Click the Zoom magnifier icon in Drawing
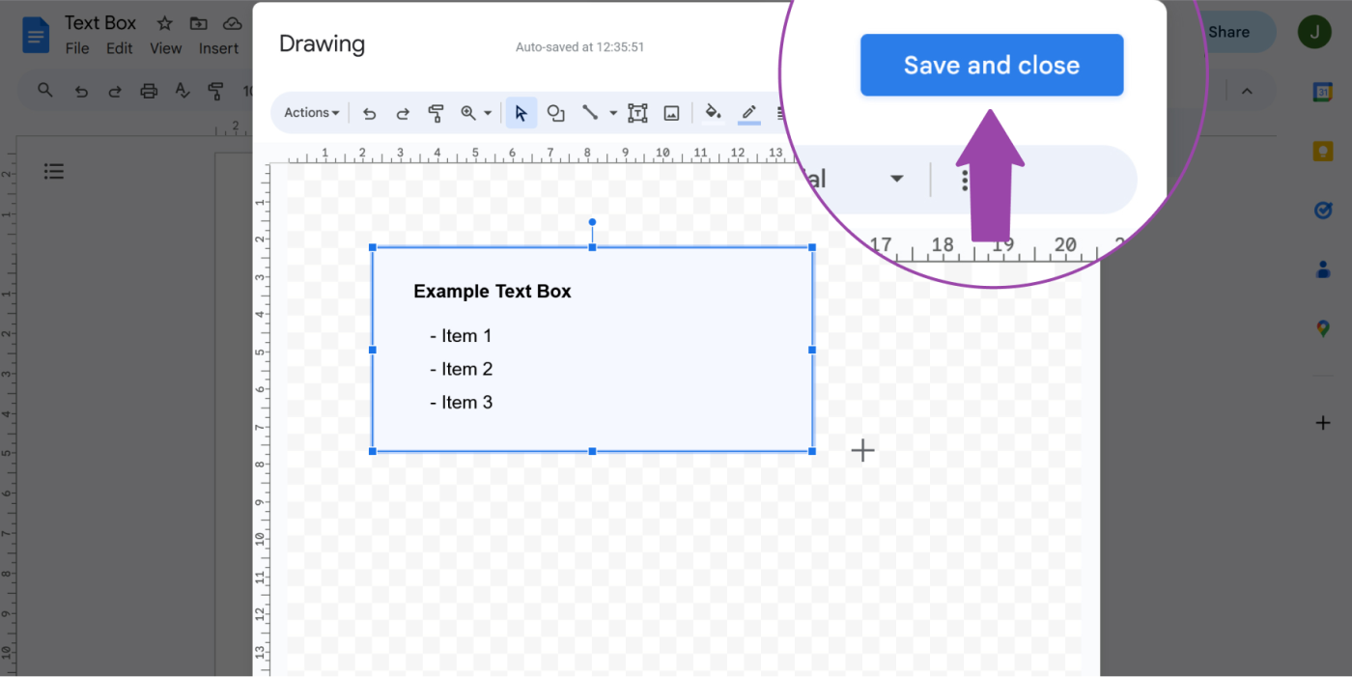Screen dimensions: 1352x677 pos(468,113)
